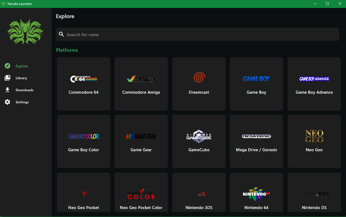
Task: Click the Neo Geo gold logo
Action: 314,136
